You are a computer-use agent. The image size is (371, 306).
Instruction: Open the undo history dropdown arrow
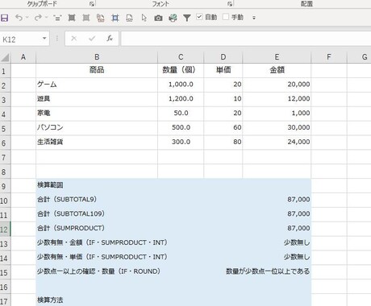[x=27, y=18]
